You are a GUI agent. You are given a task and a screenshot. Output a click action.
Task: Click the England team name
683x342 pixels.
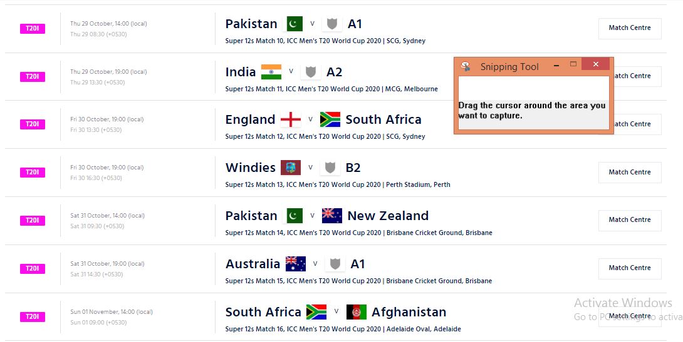[x=250, y=119]
